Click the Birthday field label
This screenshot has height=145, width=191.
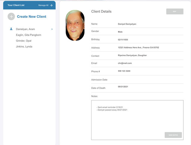[x=95, y=39]
